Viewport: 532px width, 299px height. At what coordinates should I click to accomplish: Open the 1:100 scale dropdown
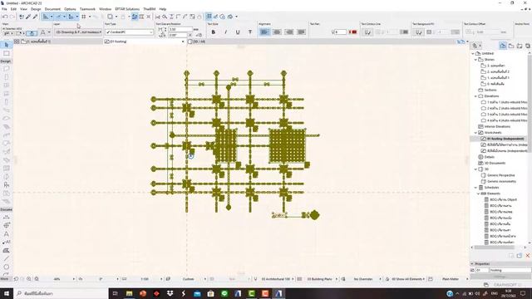(161, 279)
